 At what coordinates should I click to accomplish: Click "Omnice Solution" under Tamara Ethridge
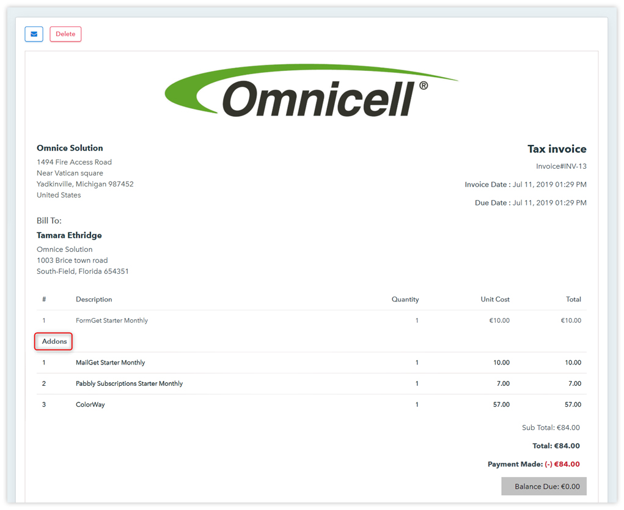pos(64,249)
